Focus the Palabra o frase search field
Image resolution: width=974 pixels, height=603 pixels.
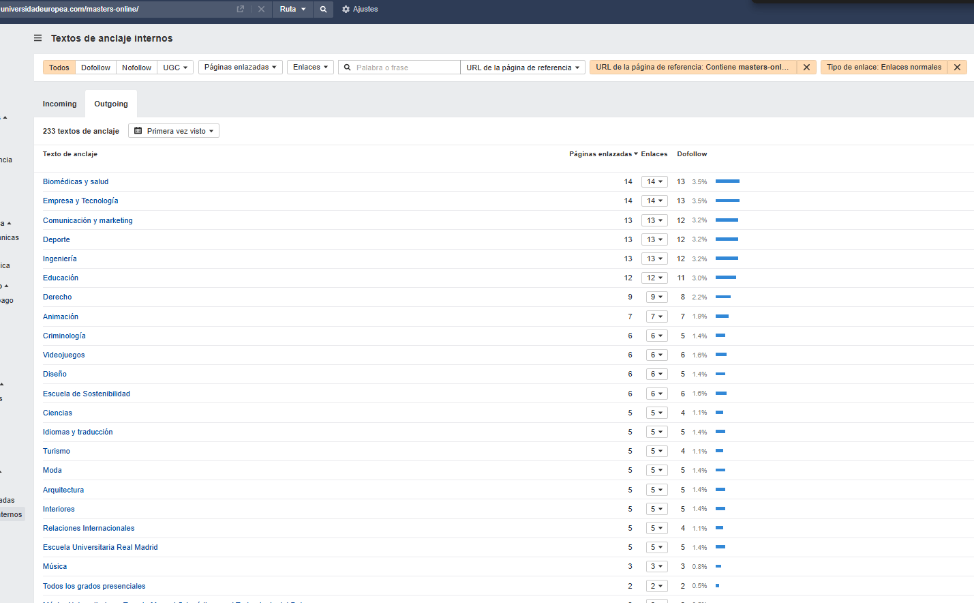(x=406, y=68)
